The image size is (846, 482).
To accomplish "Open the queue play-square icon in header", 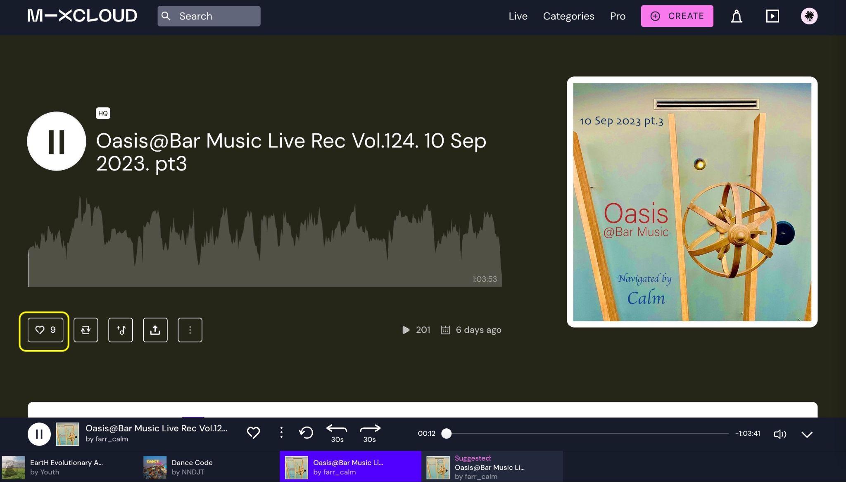I will pyautogui.click(x=772, y=16).
